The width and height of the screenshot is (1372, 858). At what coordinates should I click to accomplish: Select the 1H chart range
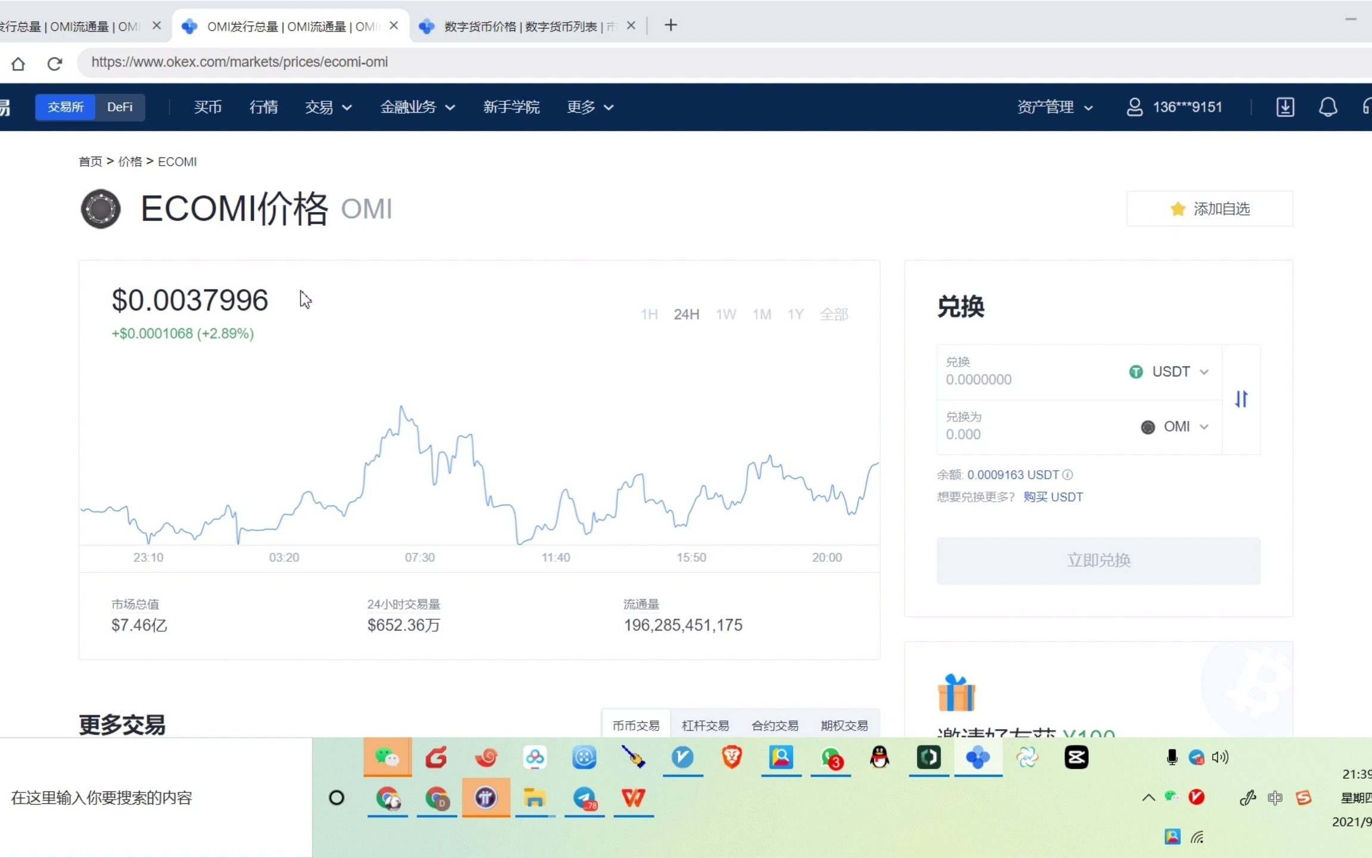tap(649, 314)
